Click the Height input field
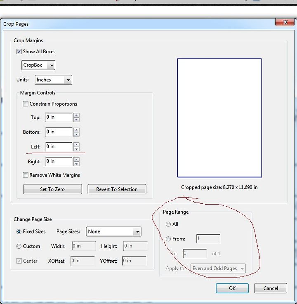Viewport: 297px width, 304px height. pos(135,246)
